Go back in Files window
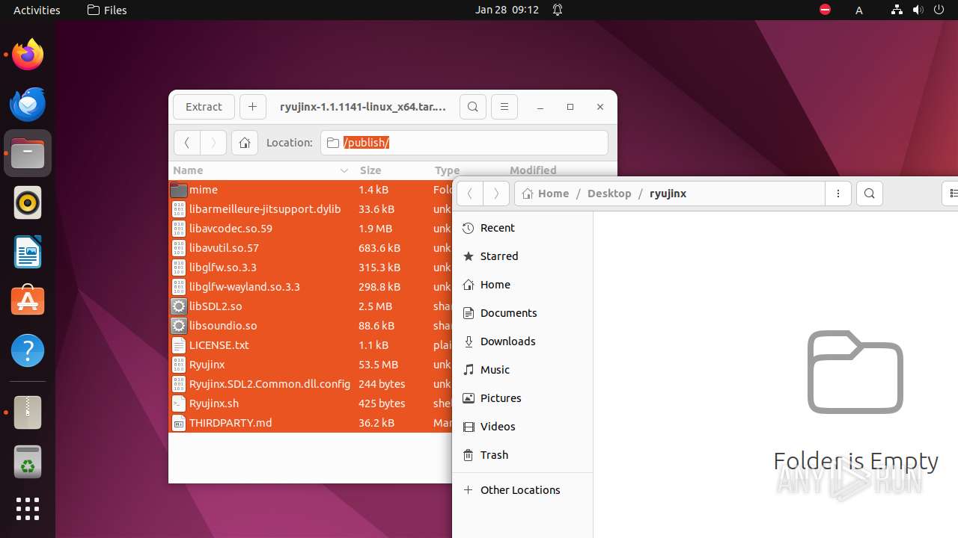This screenshot has width=958, height=538. pyautogui.click(x=470, y=194)
